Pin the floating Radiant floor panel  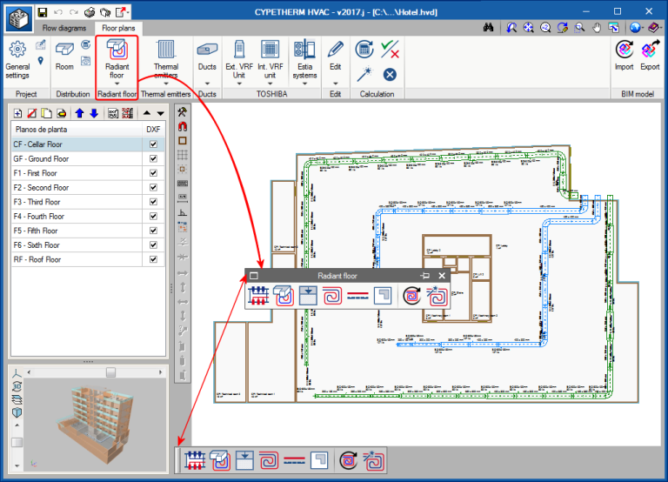point(424,276)
